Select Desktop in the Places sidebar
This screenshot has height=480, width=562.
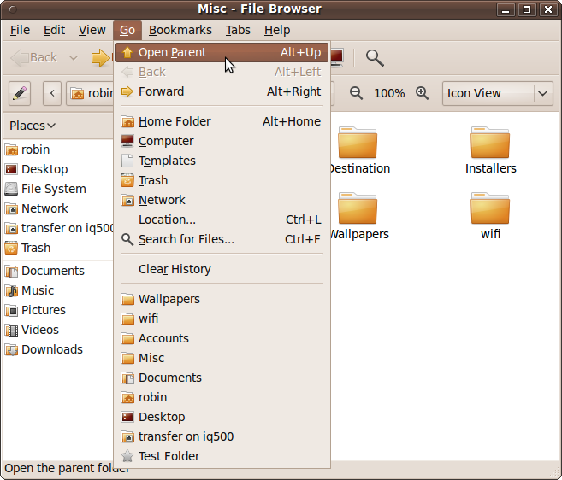[57, 169]
